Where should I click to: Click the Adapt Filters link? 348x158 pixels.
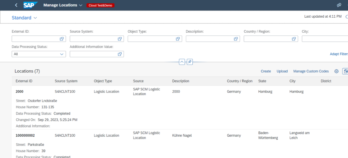point(339,54)
